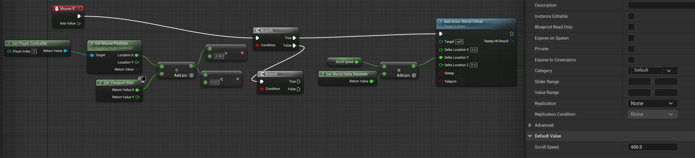
Task: Click the Delta Location Y input pin
Action: click(x=441, y=57)
